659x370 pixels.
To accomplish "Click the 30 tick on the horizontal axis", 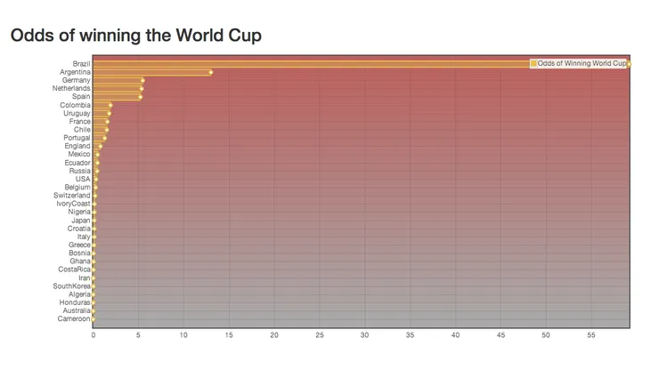I will point(365,335).
